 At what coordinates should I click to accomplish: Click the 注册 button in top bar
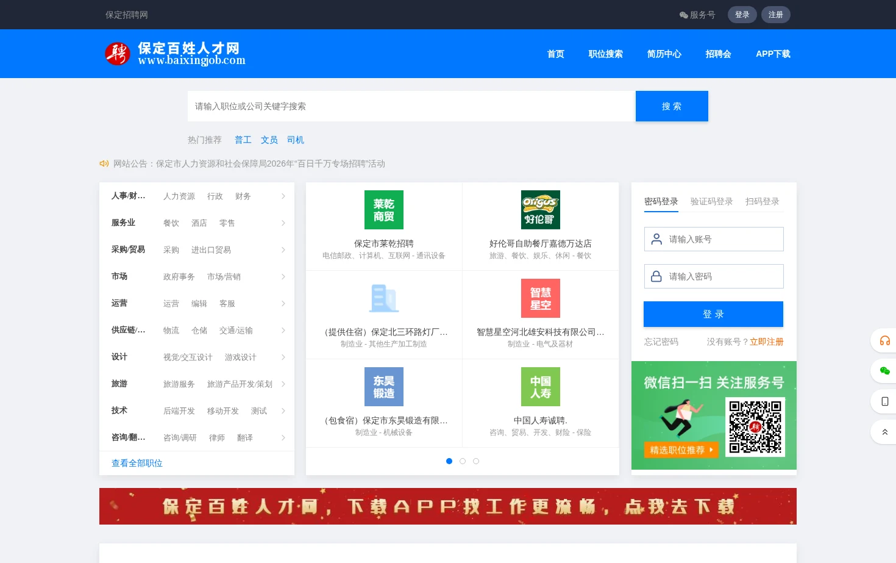776,15
